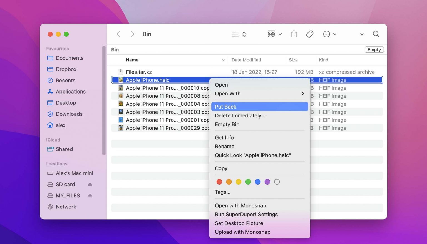Switch to list view using the view icon
The image size is (427, 244).
click(236, 34)
